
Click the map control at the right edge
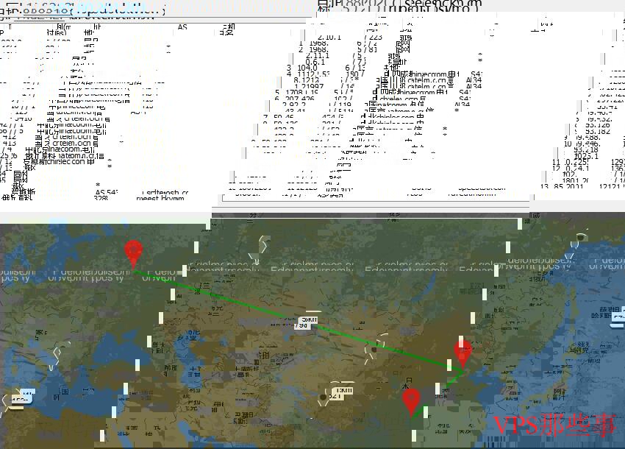coord(618,318)
